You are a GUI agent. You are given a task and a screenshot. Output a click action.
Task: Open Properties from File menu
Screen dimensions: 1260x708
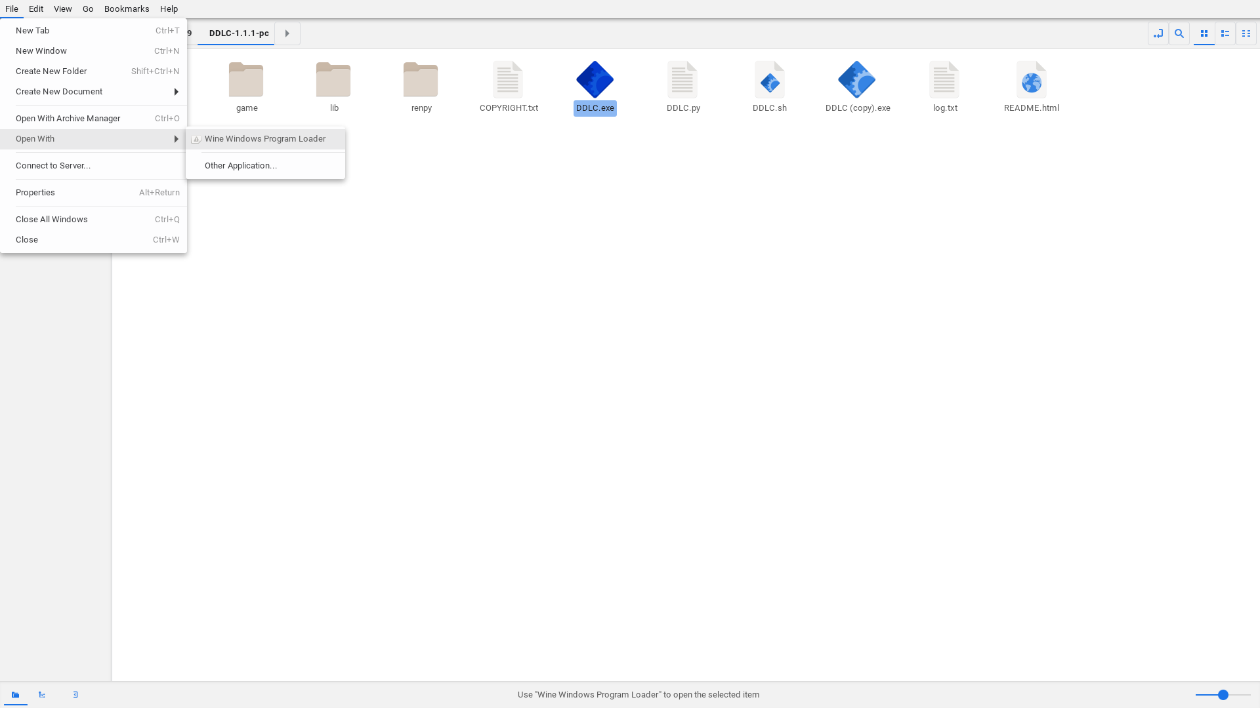click(93, 193)
